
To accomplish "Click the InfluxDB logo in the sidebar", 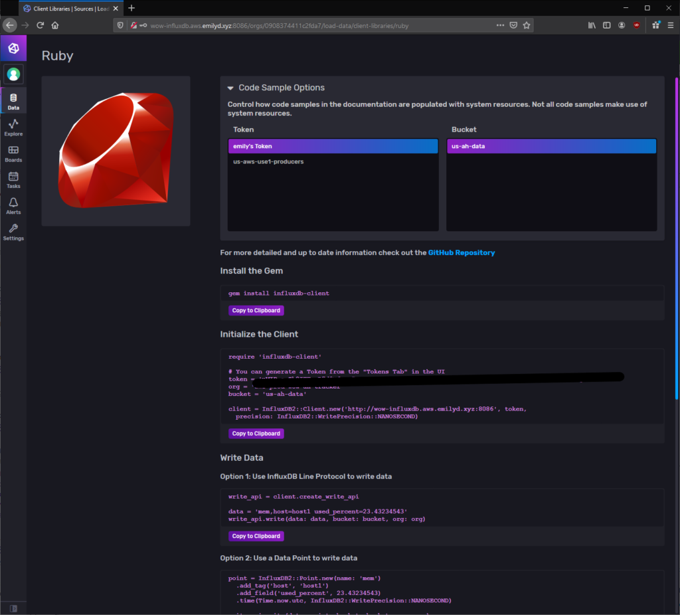I will click(13, 48).
